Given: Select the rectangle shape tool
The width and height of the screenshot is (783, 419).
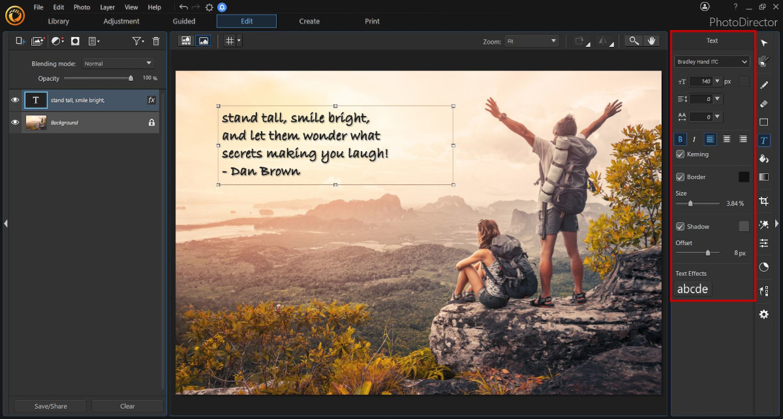Looking at the screenshot, I should tap(764, 122).
